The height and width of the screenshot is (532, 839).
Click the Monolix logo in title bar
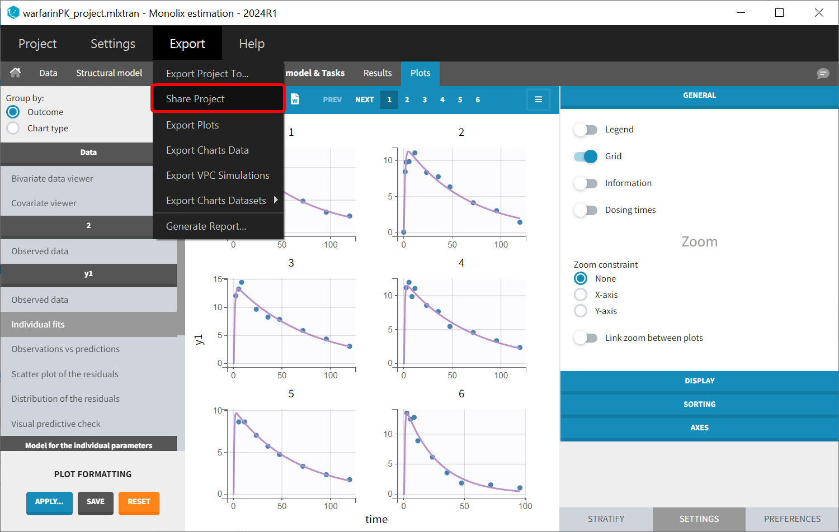13,13
